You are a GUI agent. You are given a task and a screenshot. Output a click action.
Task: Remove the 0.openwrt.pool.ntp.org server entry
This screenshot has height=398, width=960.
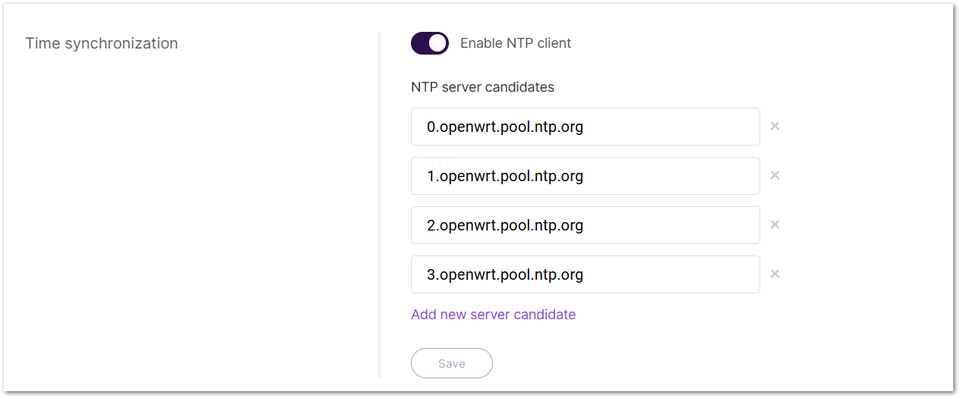pyautogui.click(x=775, y=126)
